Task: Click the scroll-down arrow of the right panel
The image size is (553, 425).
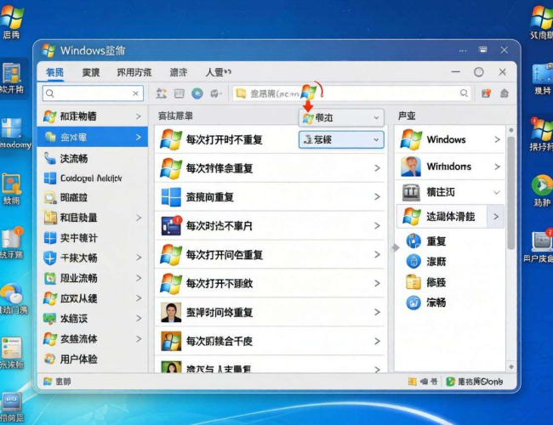Action: point(511,366)
